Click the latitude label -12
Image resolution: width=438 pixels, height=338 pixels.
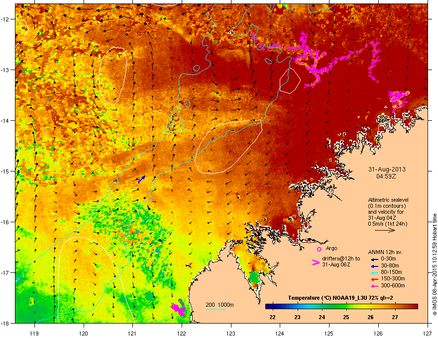point(5,19)
